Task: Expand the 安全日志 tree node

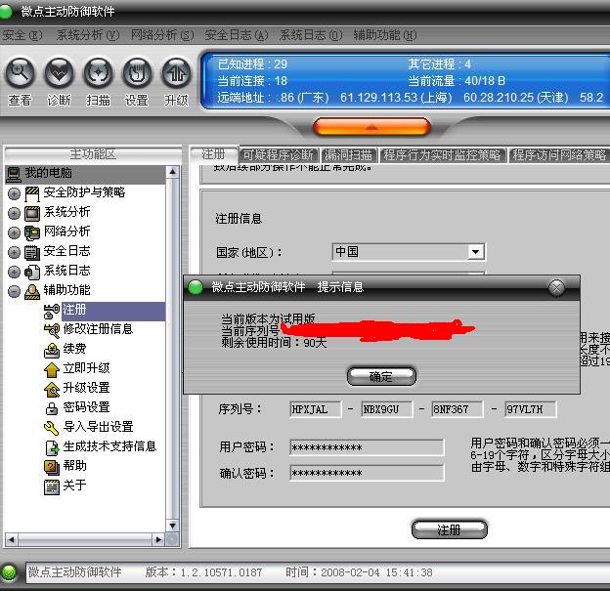Action: tap(14, 252)
